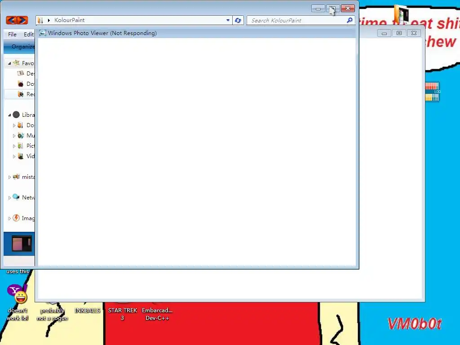Image resolution: width=460 pixels, height=345 pixels.
Task: Open Downloads under Favorites
Action: tap(26, 84)
